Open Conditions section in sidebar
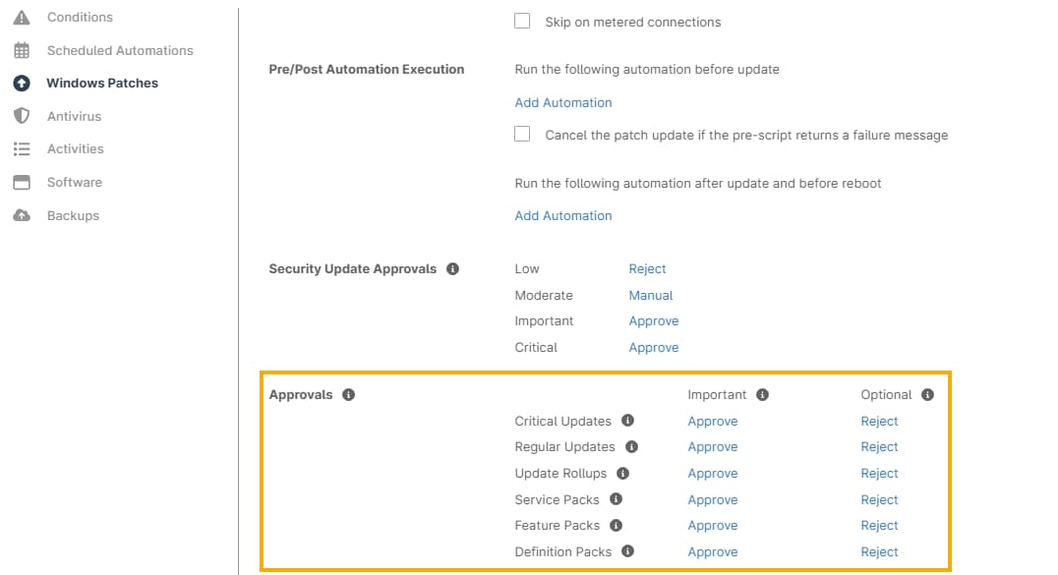The image size is (1058, 575). (x=80, y=17)
